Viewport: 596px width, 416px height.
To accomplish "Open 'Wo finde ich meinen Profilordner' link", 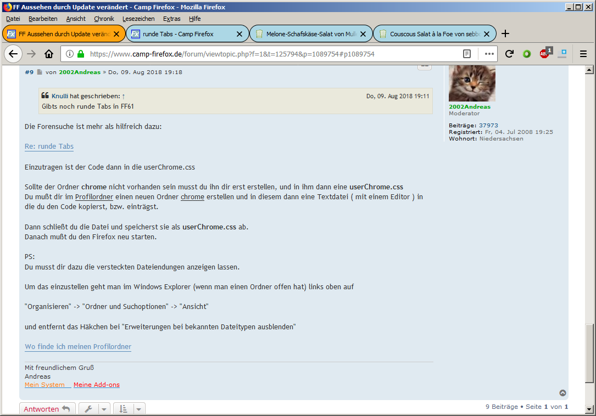I will 78,346.
